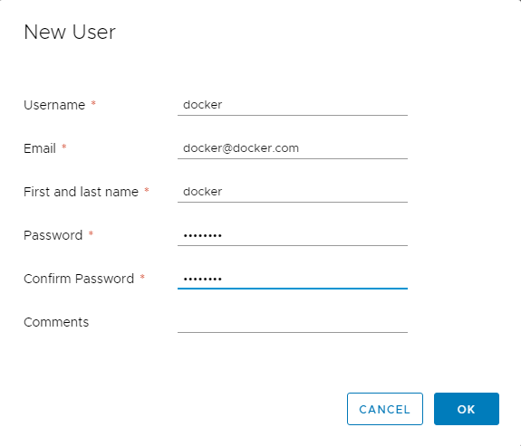Confirm user creation with OK
521x446 pixels.
pyautogui.click(x=466, y=409)
